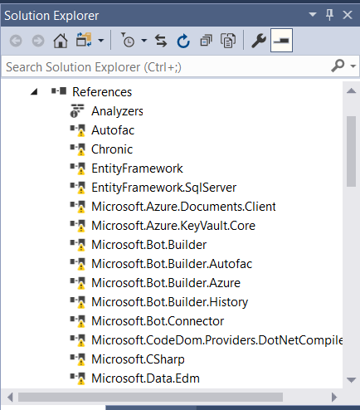The height and width of the screenshot is (410, 360).
Task: Toggle Show All Files
Action: coord(228,41)
